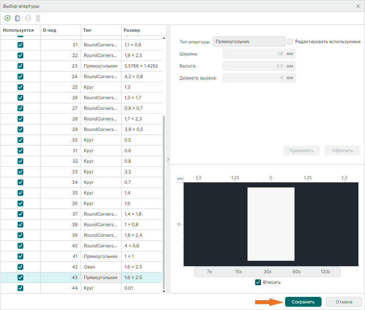Select the 30x zoom level
Image resolution: width=365 pixels, height=310 pixels.
click(x=268, y=272)
